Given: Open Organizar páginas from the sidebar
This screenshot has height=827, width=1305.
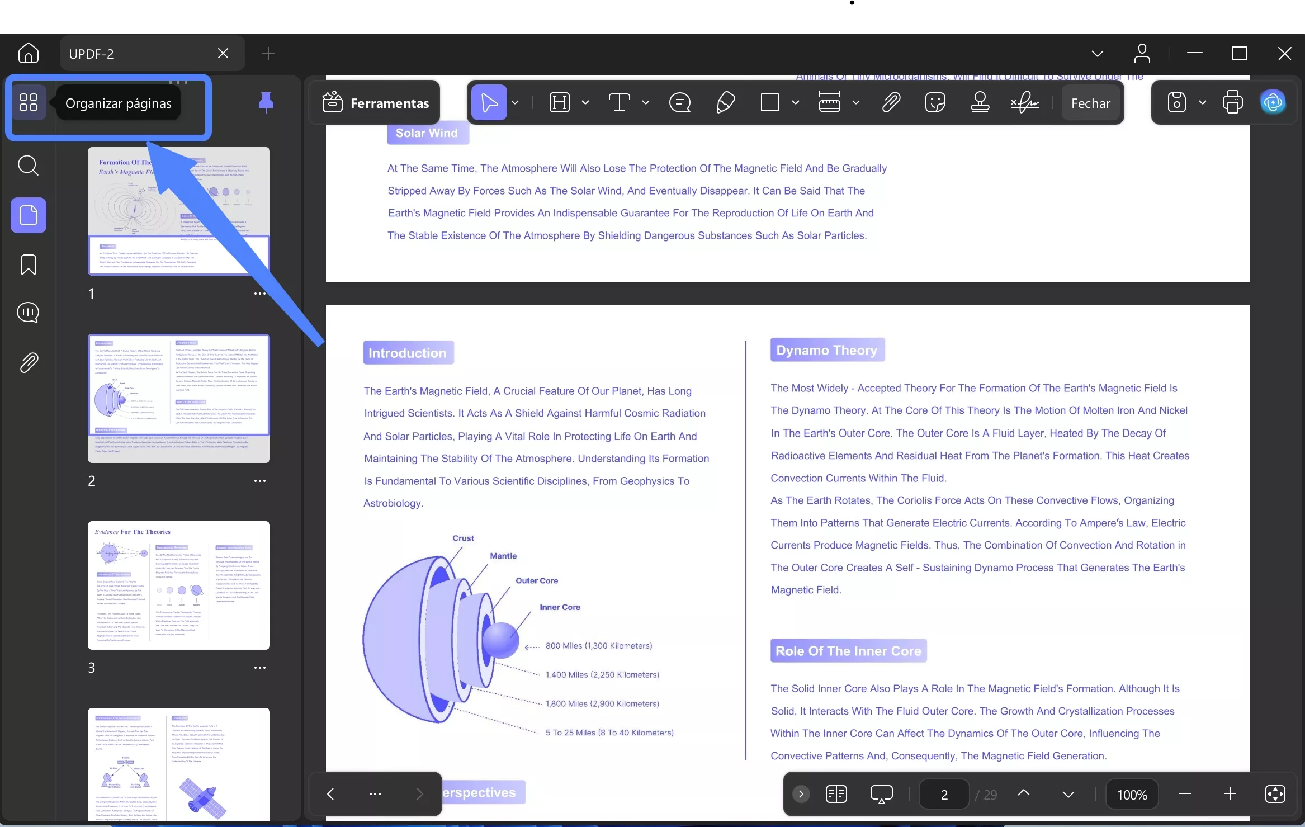Looking at the screenshot, I should click(x=29, y=102).
